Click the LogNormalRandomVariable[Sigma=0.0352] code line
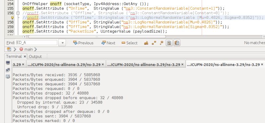The width and height of the screenshot is (265, 123). (126, 27)
